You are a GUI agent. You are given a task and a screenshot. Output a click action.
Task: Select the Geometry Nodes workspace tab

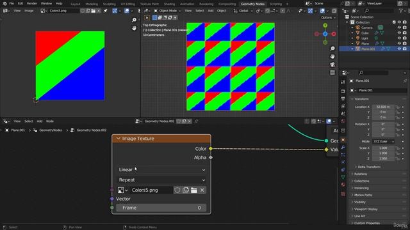(252, 4)
